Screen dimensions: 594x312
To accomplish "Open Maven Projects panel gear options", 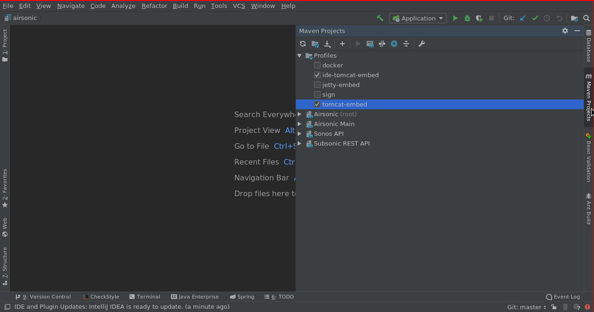I will click(x=565, y=31).
